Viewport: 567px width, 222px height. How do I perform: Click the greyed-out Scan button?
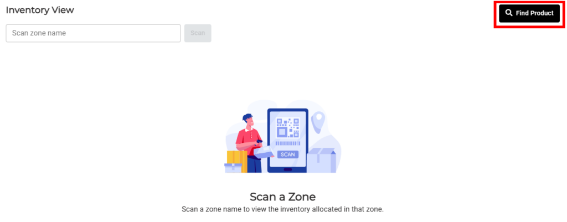(x=198, y=33)
